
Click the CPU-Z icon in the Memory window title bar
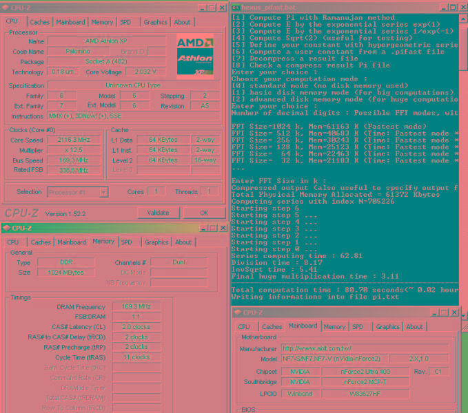(x=6, y=229)
